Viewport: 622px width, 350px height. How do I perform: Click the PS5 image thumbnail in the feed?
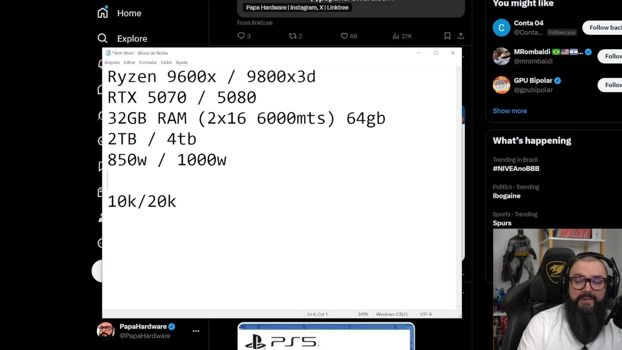(x=326, y=336)
